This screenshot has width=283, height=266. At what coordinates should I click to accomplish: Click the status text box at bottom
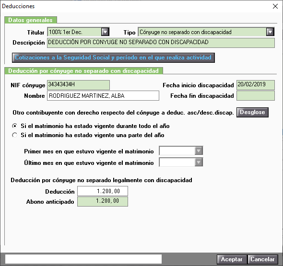coord(83,259)
